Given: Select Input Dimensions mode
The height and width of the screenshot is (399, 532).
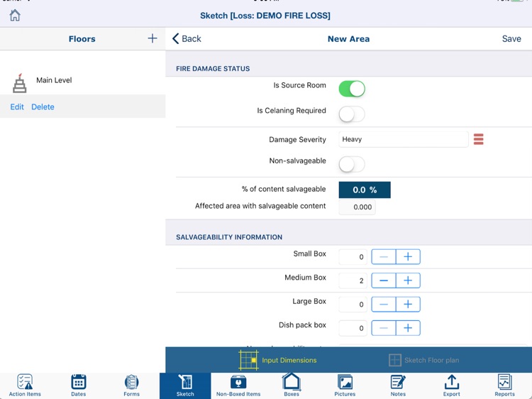Looking at the screenshot, I should point(277,360).
